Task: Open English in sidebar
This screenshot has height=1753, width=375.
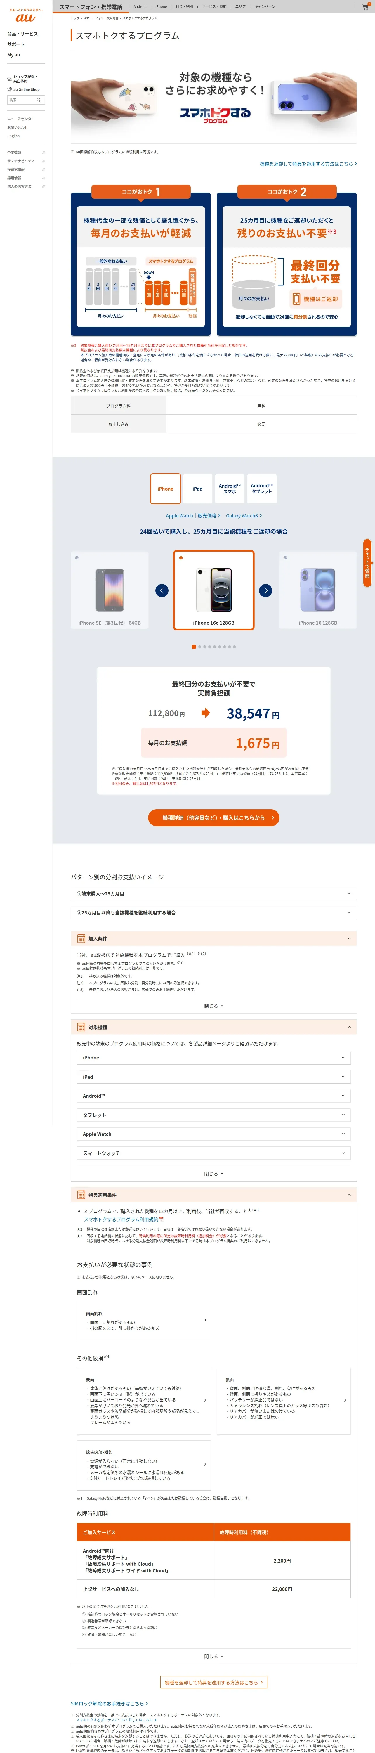Action: [x=14, y=136]
